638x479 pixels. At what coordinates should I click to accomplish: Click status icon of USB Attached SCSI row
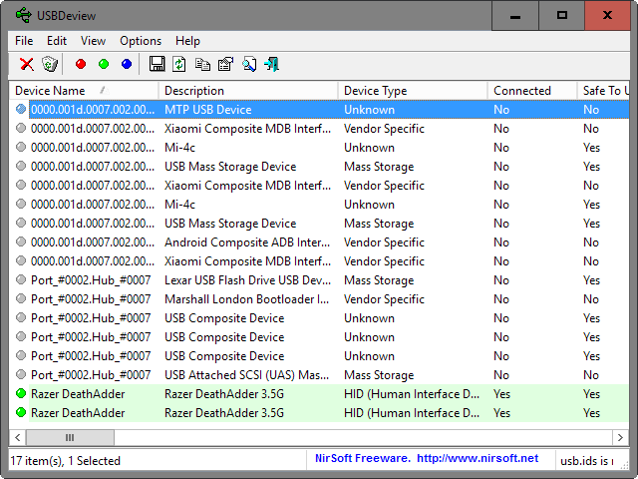click(x=21, y=374)
